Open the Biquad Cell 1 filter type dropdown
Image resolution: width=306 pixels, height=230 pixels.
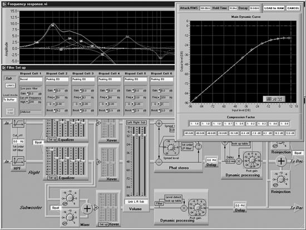(x=31, y=79)
